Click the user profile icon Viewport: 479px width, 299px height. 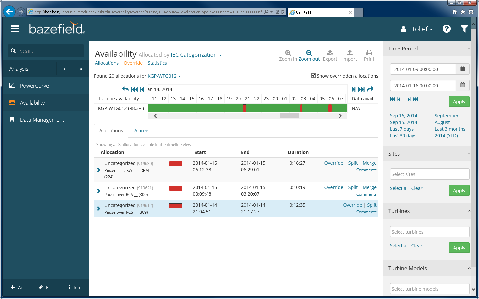(403, 29)
